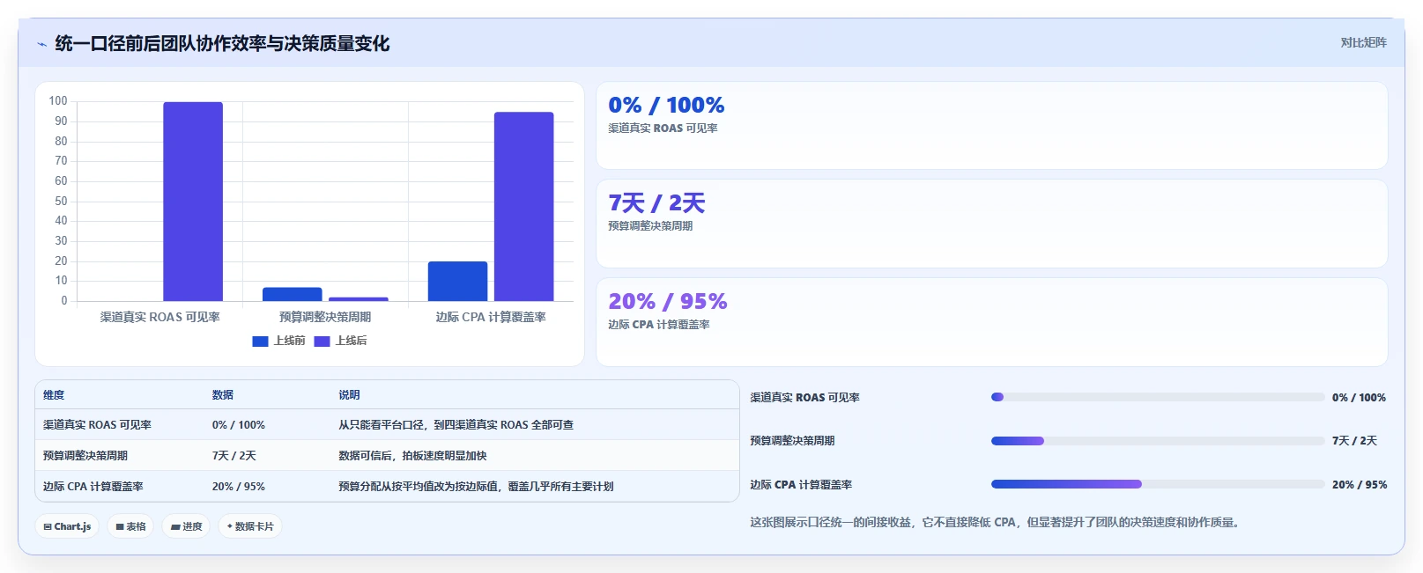Click the 上线前 bar for 预算调整决策周期
1423x573 pixels.
click(x=292, y=294)
